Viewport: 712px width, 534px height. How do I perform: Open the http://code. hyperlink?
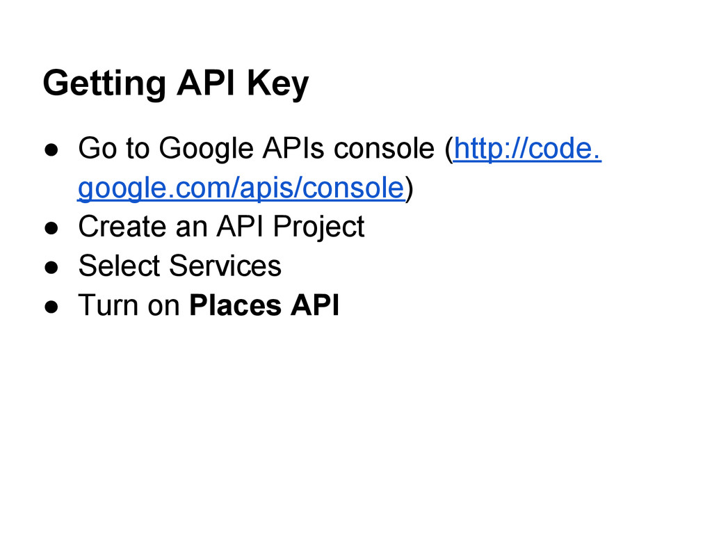528,148
